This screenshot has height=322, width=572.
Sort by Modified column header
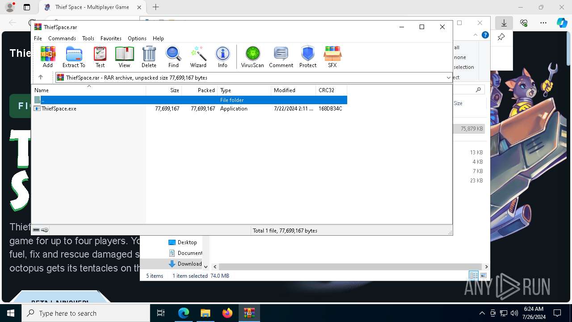[294, 90]
